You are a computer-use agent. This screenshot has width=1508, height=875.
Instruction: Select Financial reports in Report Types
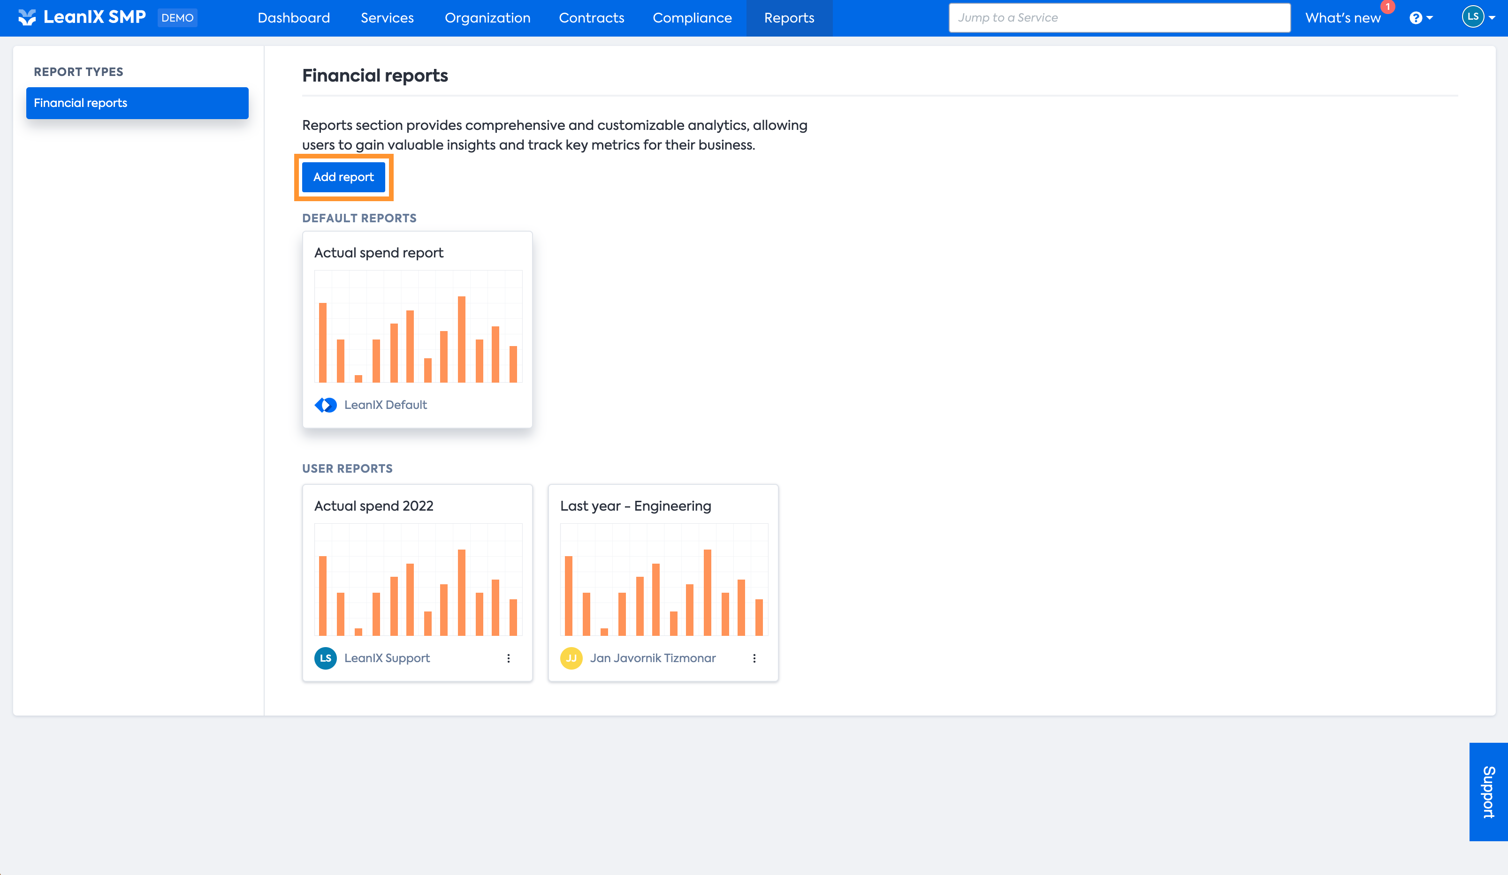(137, 103)
